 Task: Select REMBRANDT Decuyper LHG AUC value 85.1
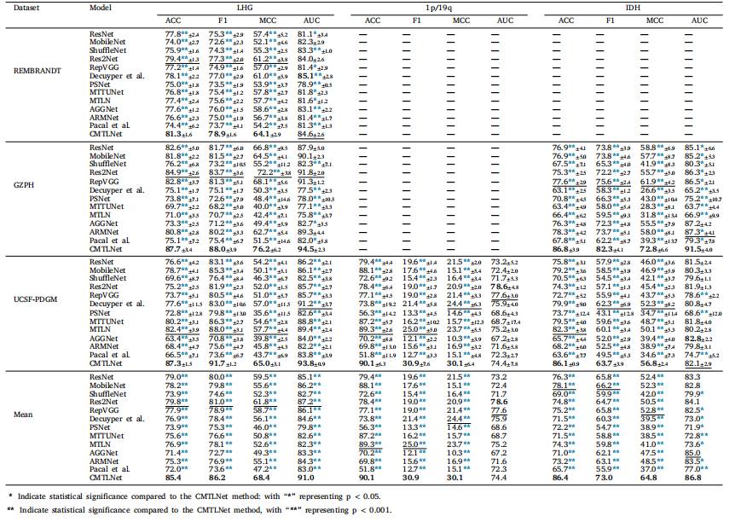click(x=316, y=76)
